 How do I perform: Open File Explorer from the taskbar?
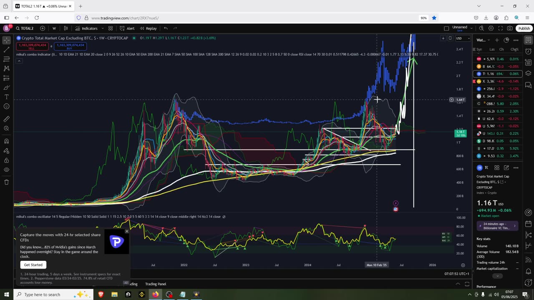pyautogui.click(x=114, y=295)
